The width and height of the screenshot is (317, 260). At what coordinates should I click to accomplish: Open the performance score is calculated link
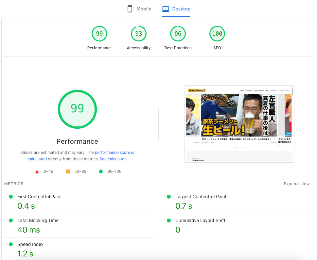114,152
